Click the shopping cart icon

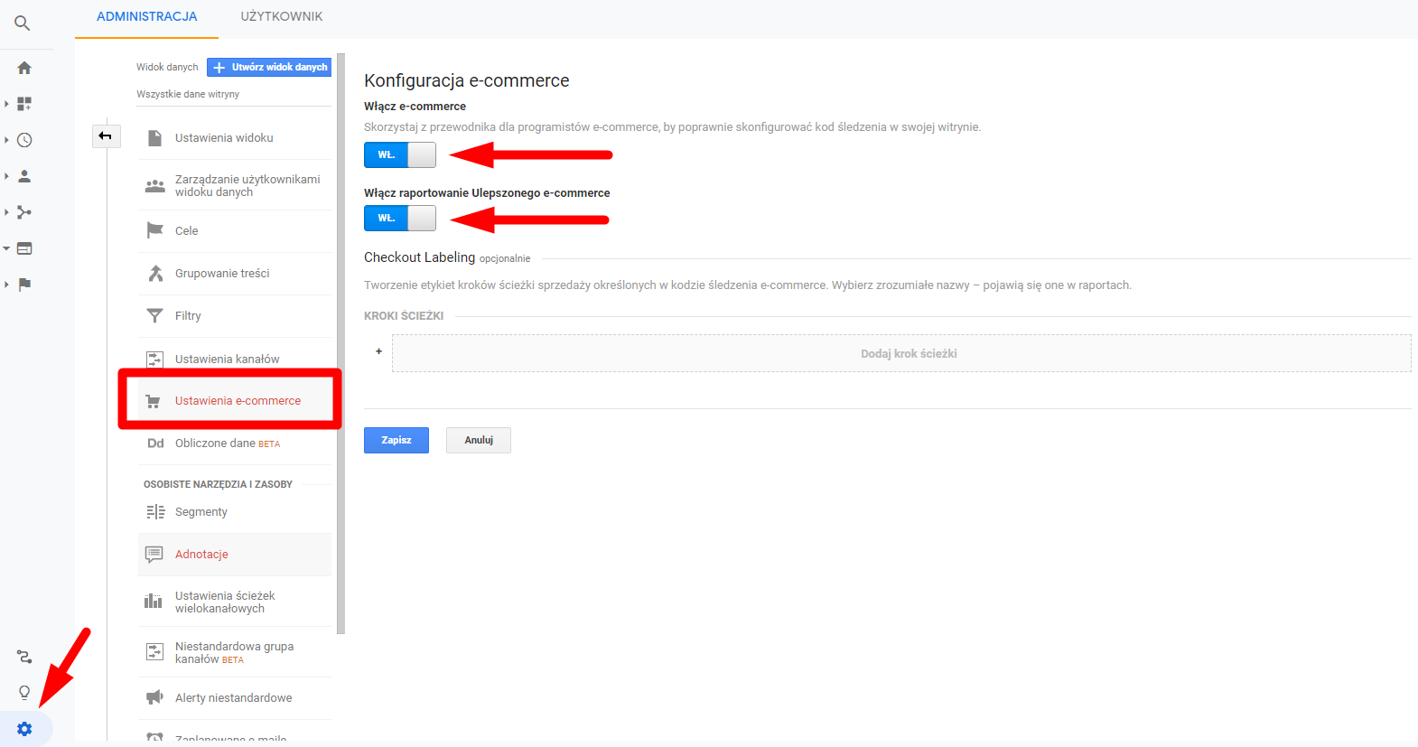pos(154,401)
